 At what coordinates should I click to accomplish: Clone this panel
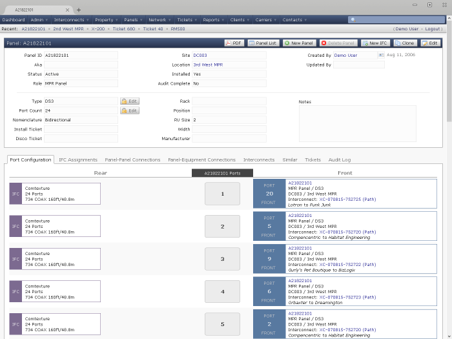[404, 43]
